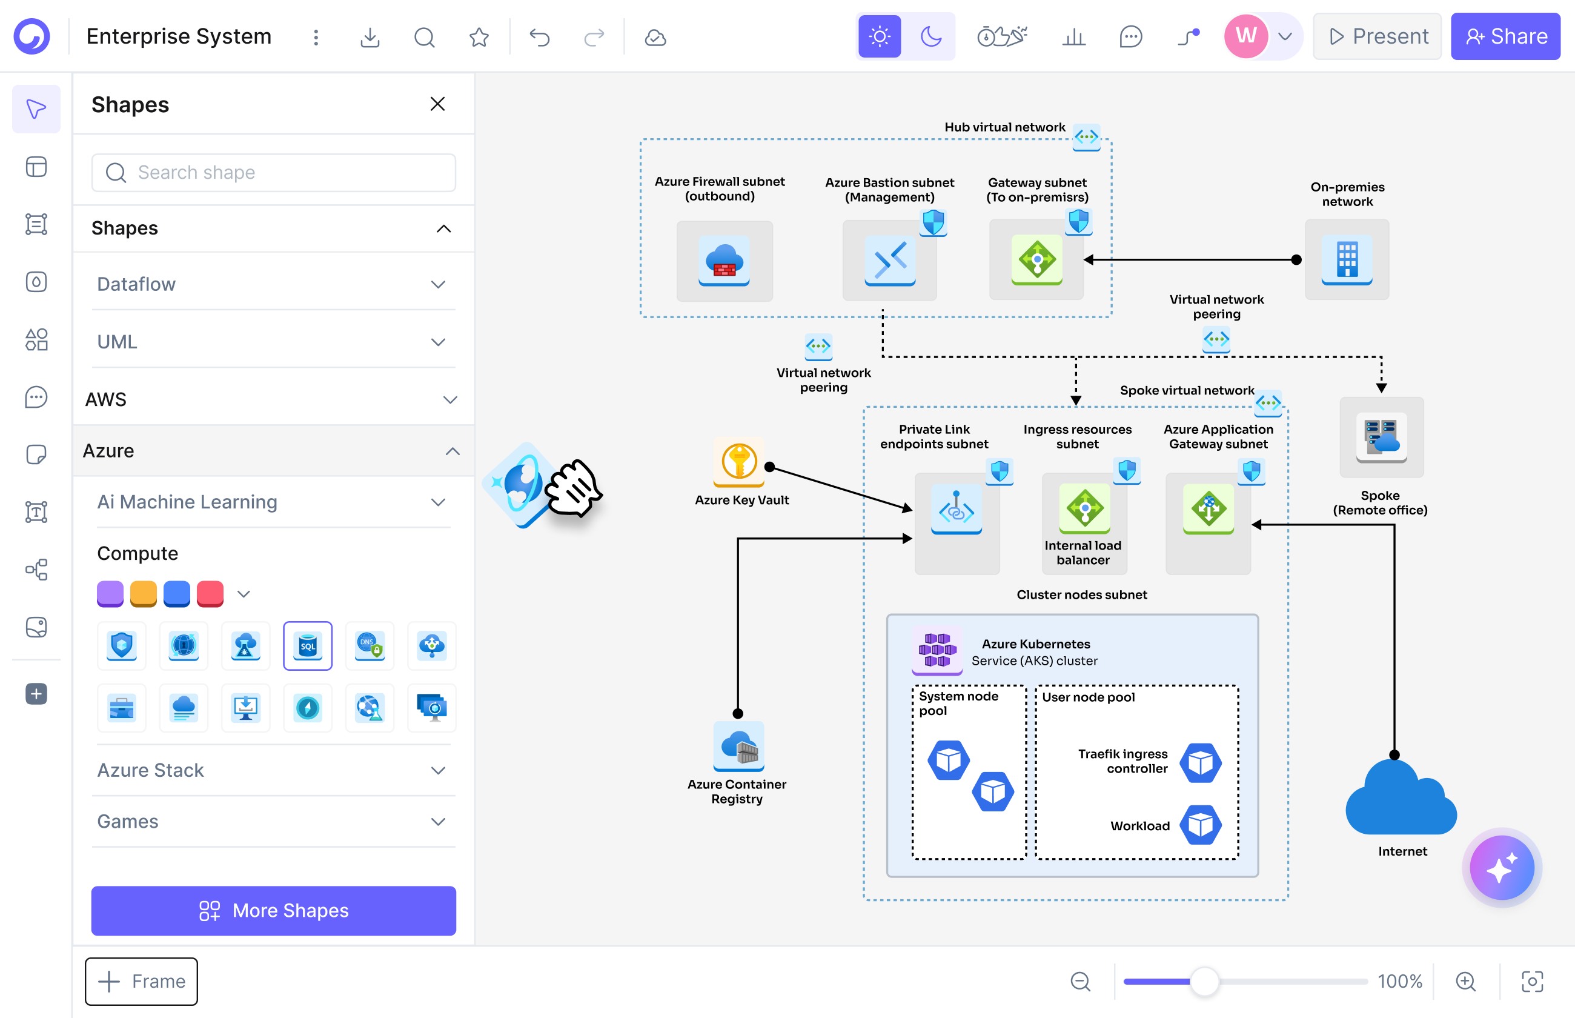Expand the UML shapes section
This screenshot has width=1575, height=1018.
point(274,342)
